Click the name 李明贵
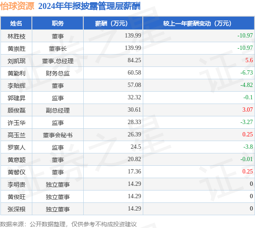 point(17,185)
